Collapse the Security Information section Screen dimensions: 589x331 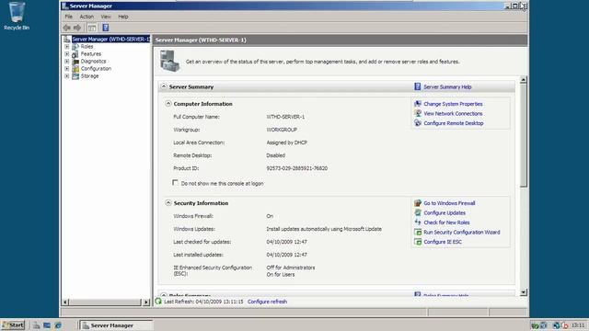pos(168,203)
